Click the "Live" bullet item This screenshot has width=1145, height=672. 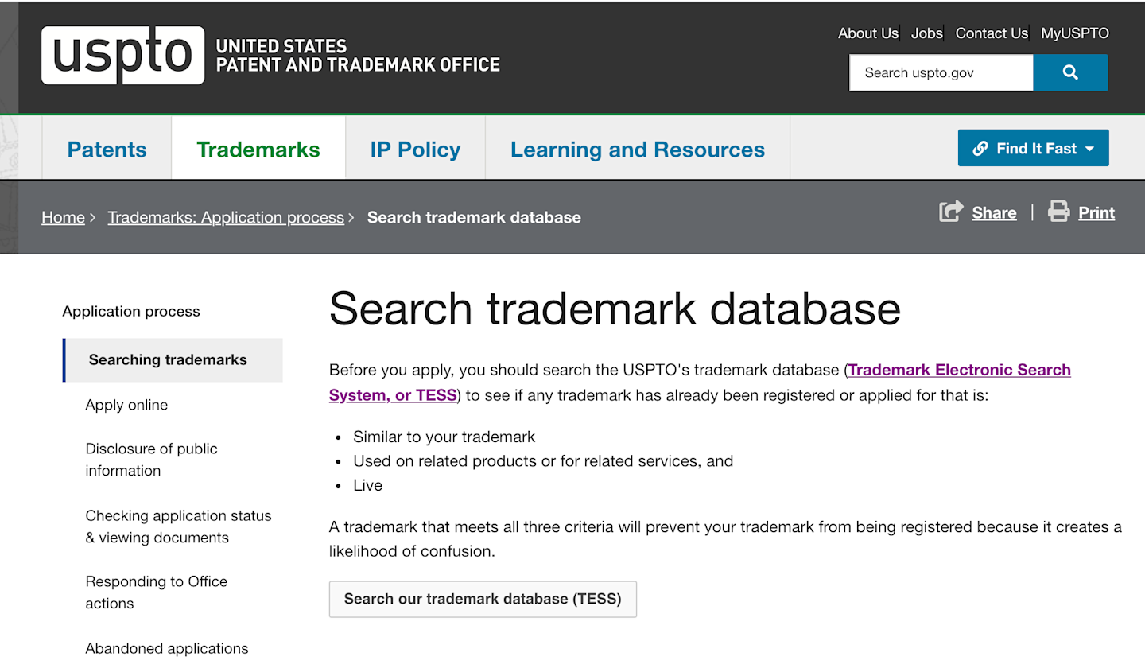click(367, 485)
